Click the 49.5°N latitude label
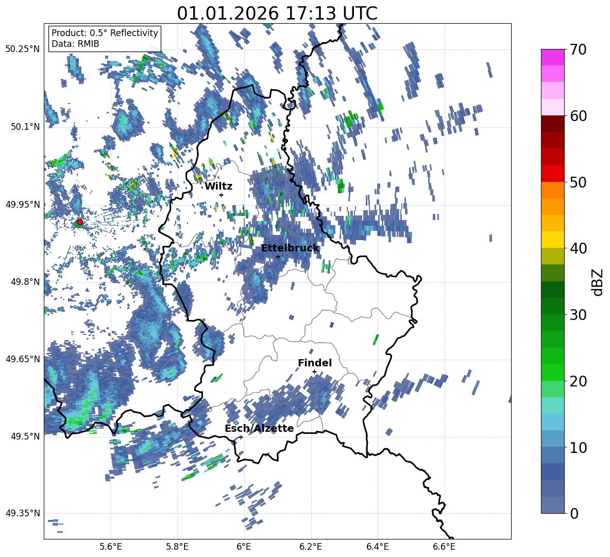The image size is (610, 557). click(25, 436)
